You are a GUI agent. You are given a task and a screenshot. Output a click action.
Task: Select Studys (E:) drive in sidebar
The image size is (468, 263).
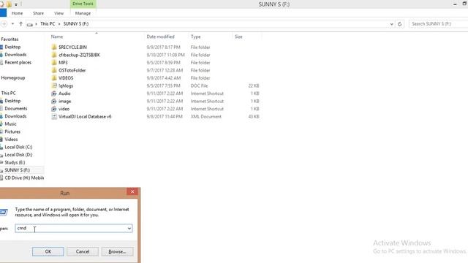15,162
